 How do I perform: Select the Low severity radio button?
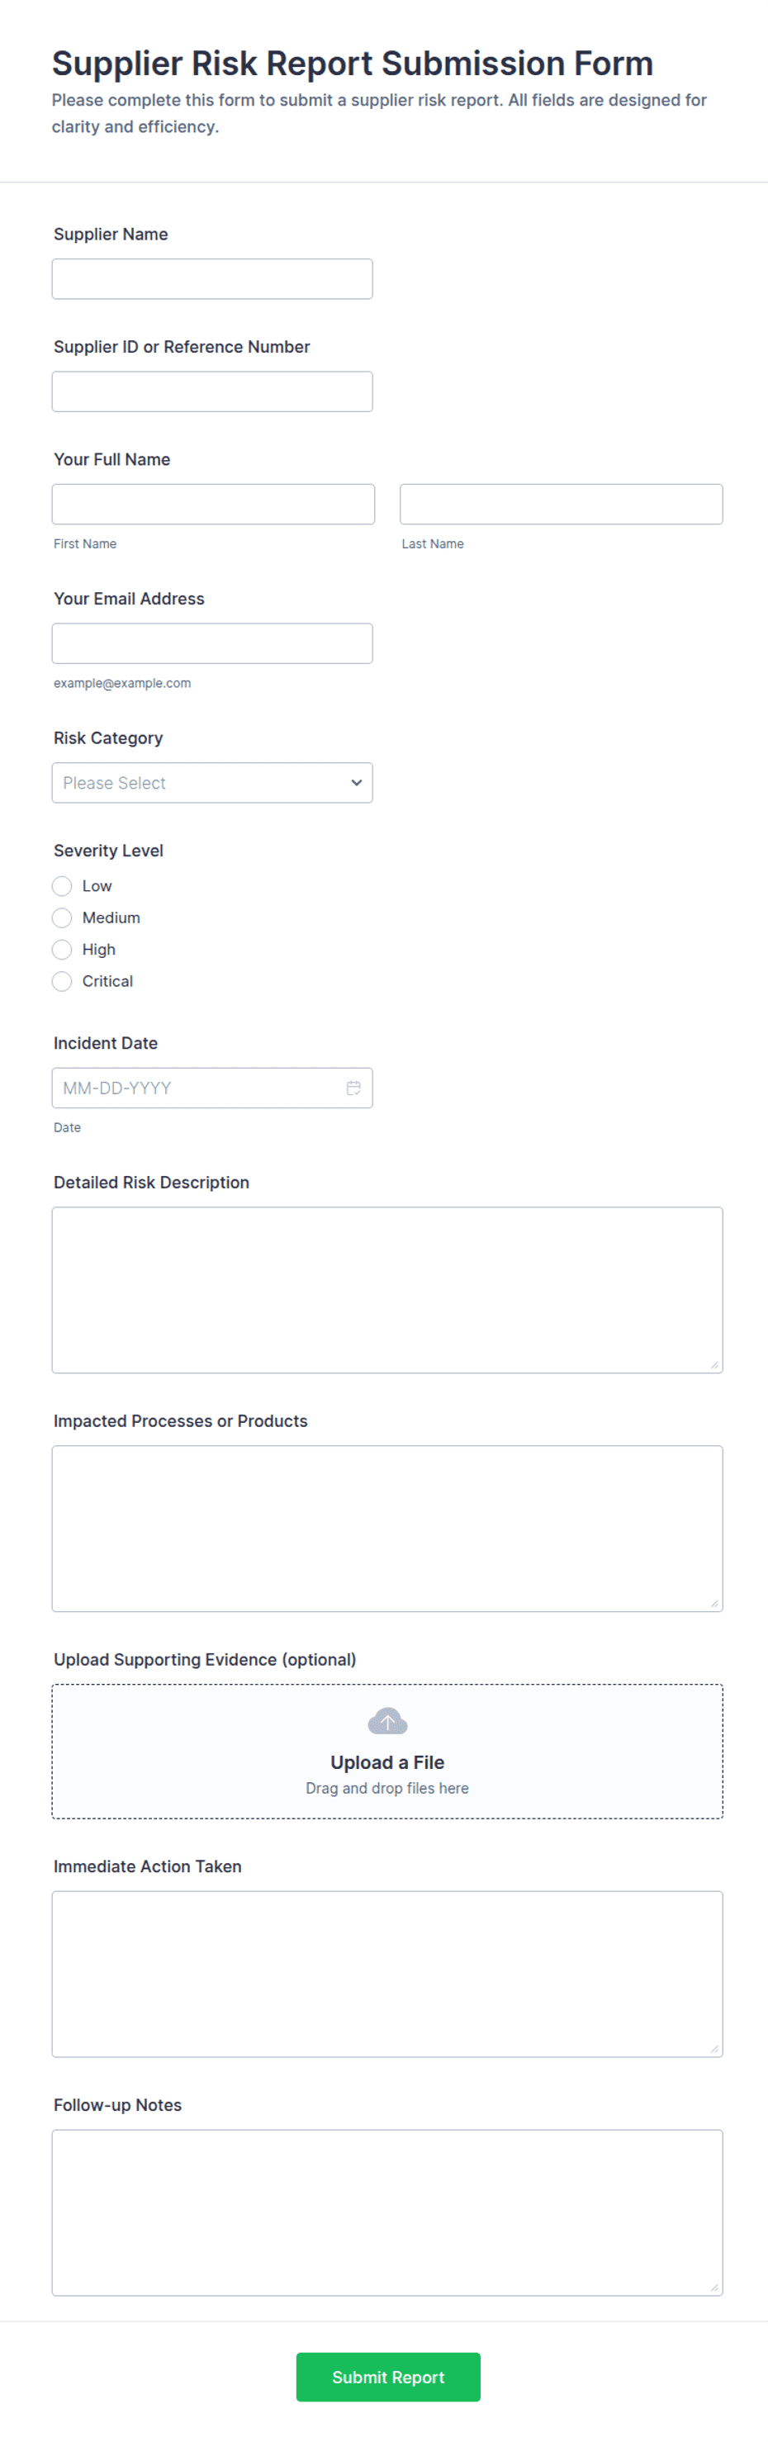62,886
